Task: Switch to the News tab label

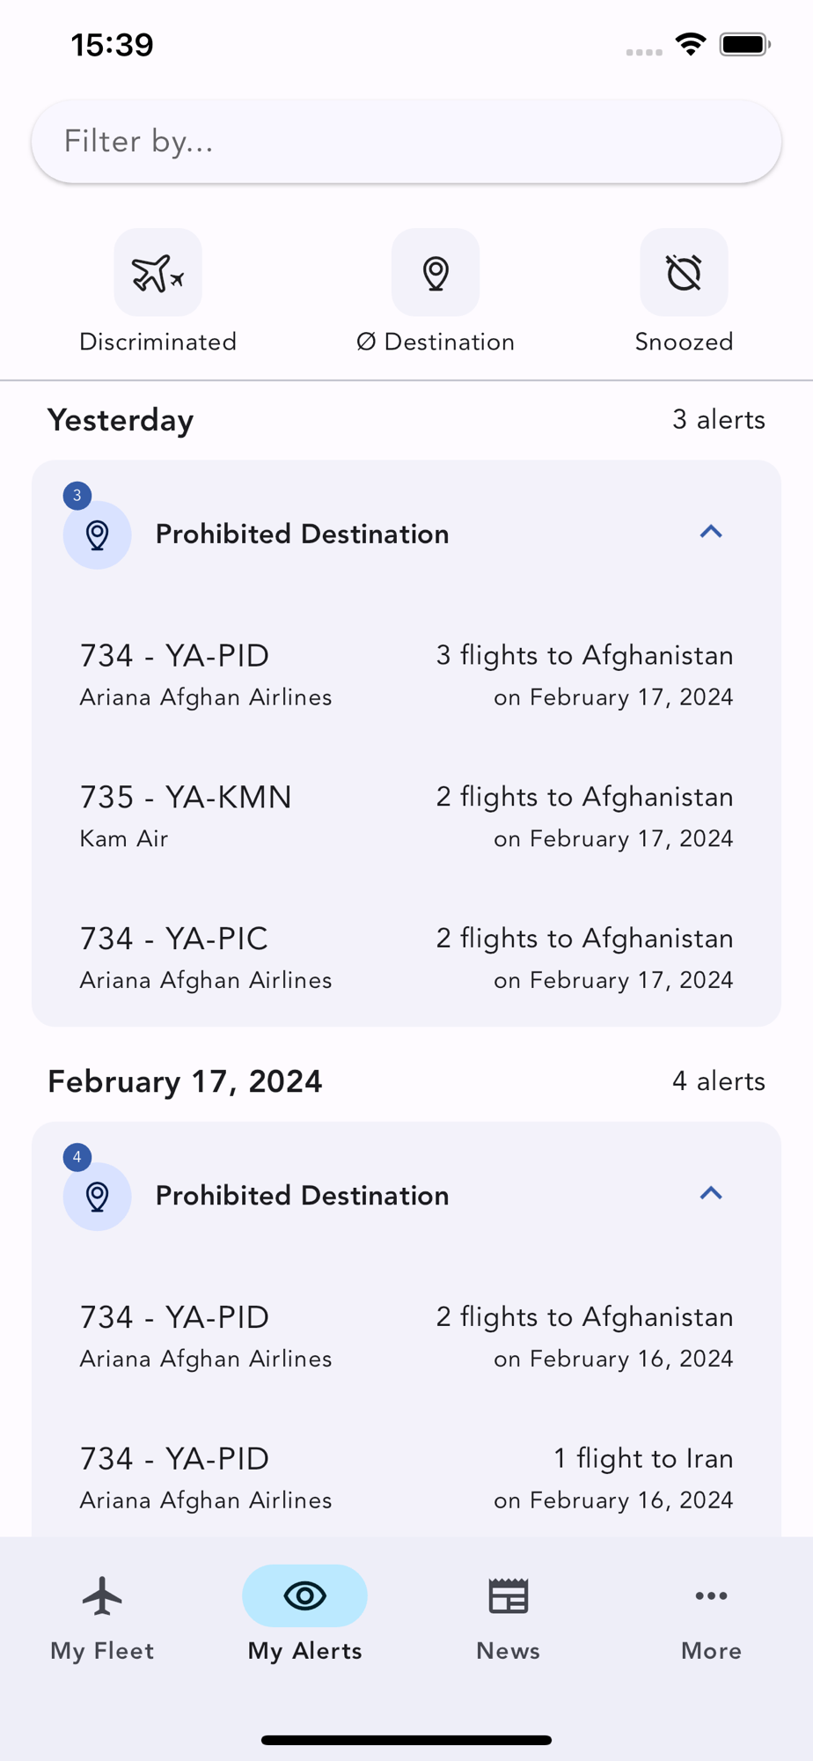Action: click(509, 1651)
